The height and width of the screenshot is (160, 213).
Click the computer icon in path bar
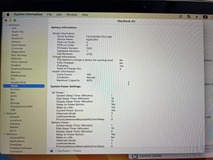click(52, 151)
